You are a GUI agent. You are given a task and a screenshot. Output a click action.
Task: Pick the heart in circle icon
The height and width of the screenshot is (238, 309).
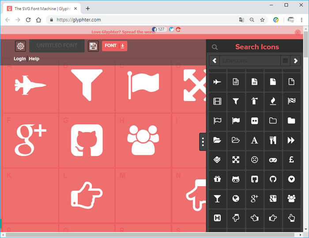coord(291,179)
